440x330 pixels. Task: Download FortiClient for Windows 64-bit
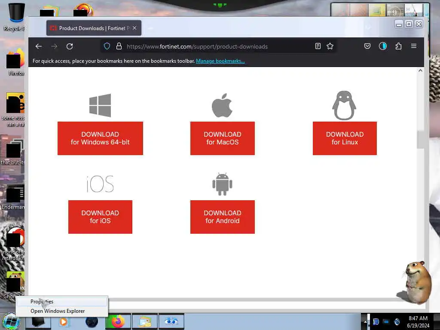[100, 138]
